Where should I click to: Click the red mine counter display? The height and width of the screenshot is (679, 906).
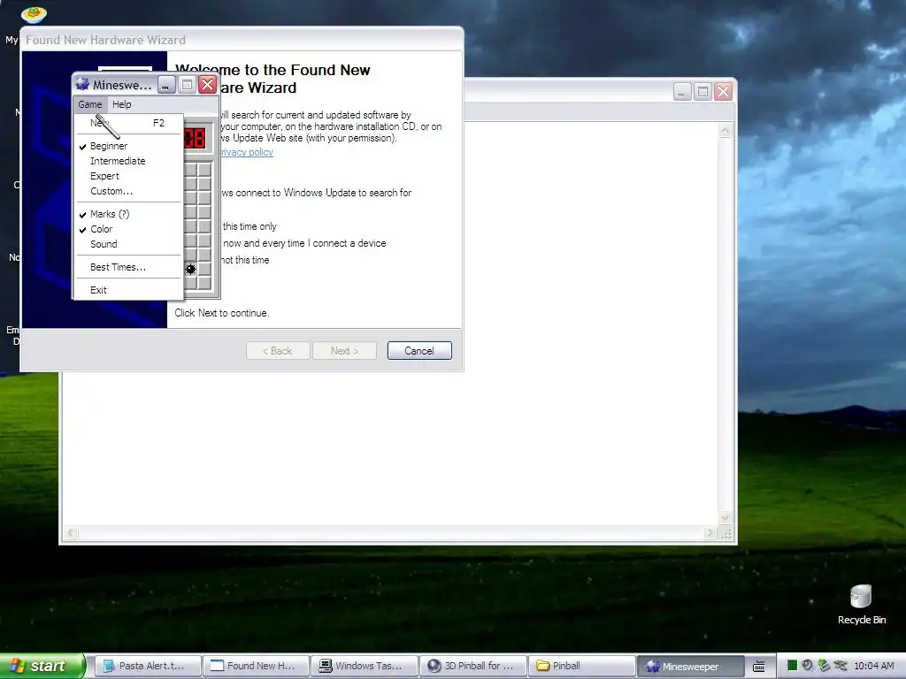(195, 139)
